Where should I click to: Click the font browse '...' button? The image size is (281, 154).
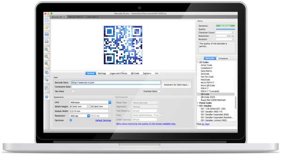162,115
